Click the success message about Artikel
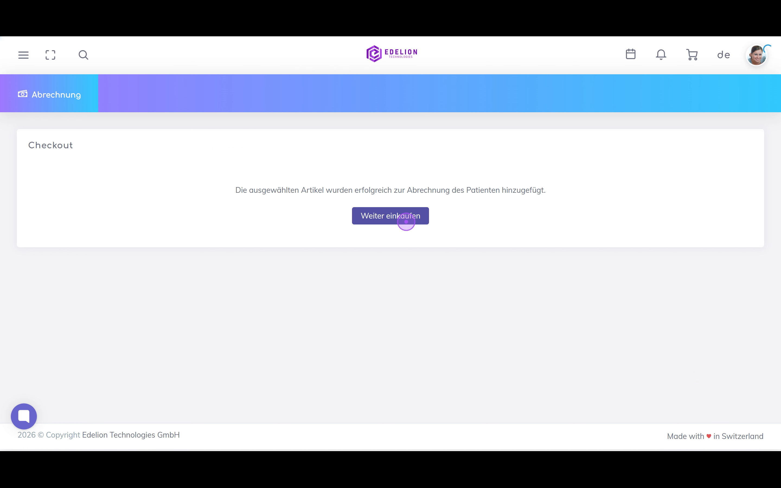This screenshot has width=781, height=488. [390, 190]
